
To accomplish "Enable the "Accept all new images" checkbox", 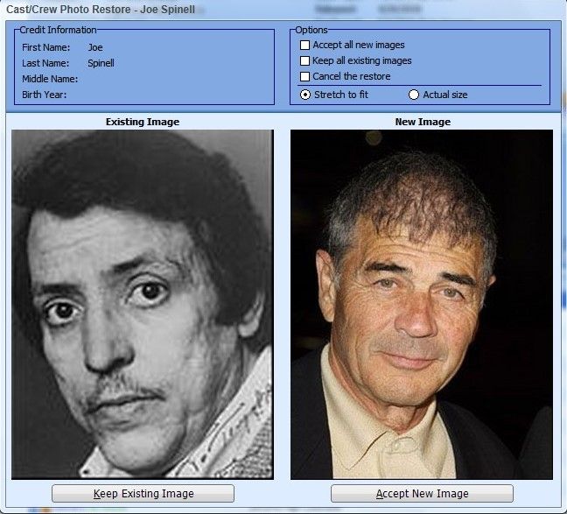I will 305,46.
